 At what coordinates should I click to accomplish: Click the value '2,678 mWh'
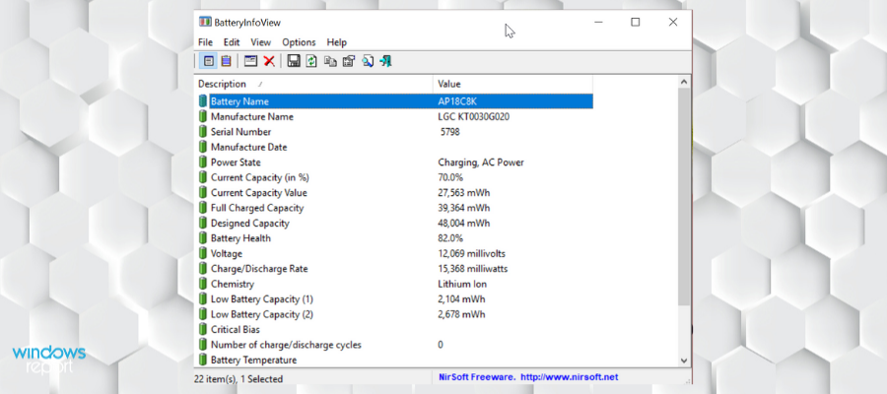(461, 314)
